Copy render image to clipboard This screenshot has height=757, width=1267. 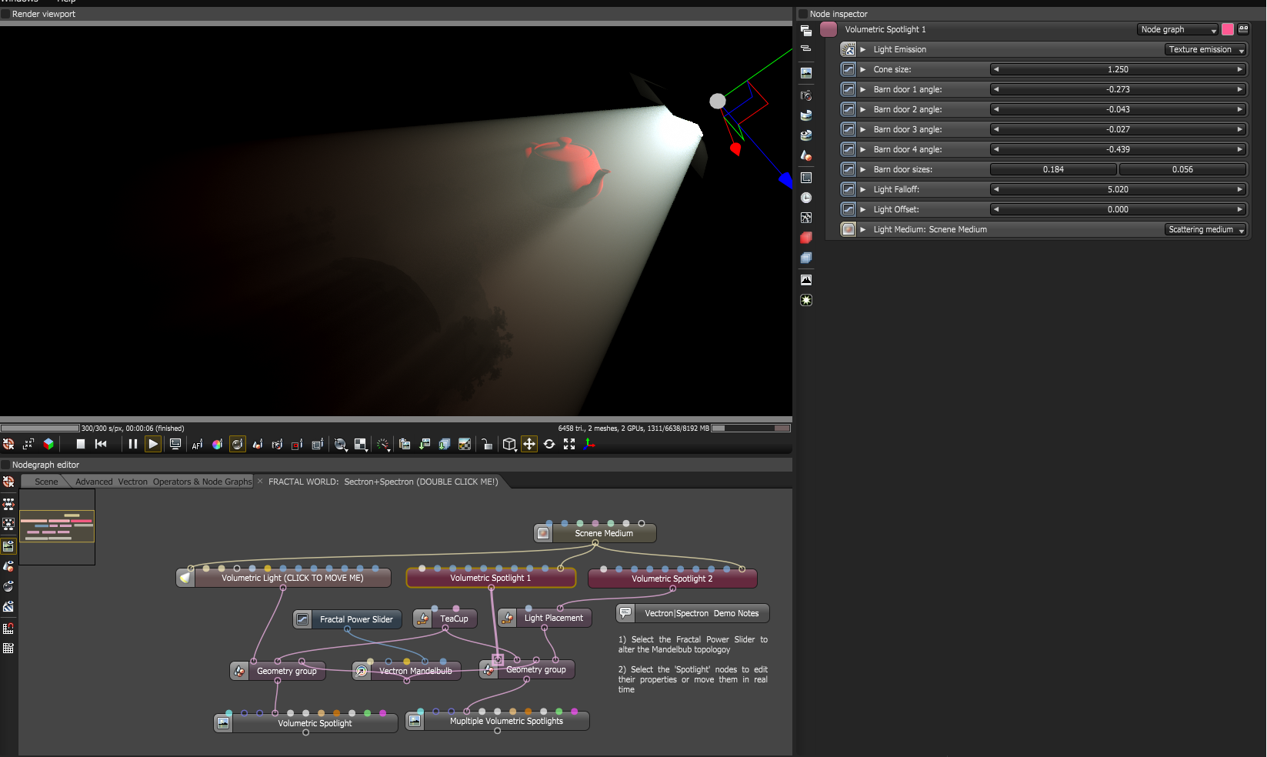(405, 445)
